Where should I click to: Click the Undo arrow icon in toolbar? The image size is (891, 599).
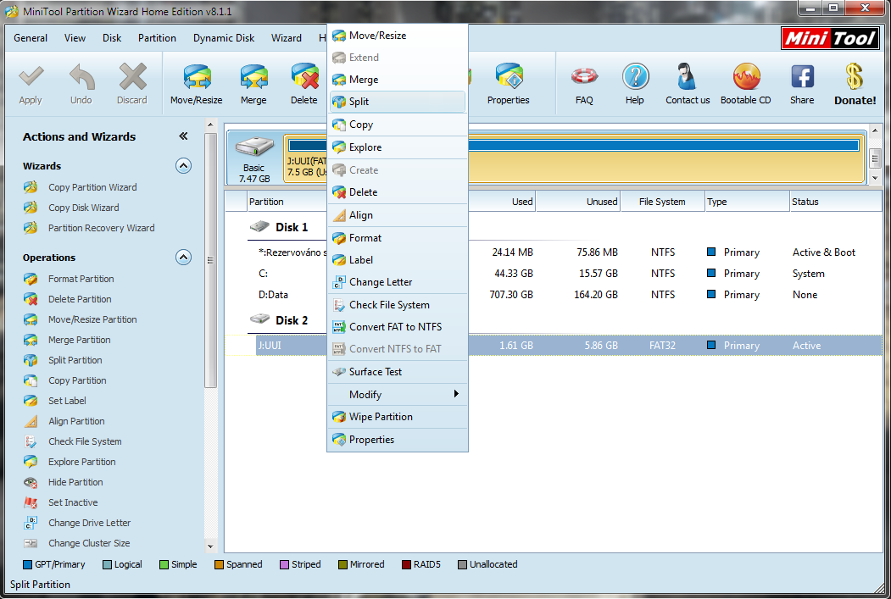pyautogui.click(x=82, y=76)
